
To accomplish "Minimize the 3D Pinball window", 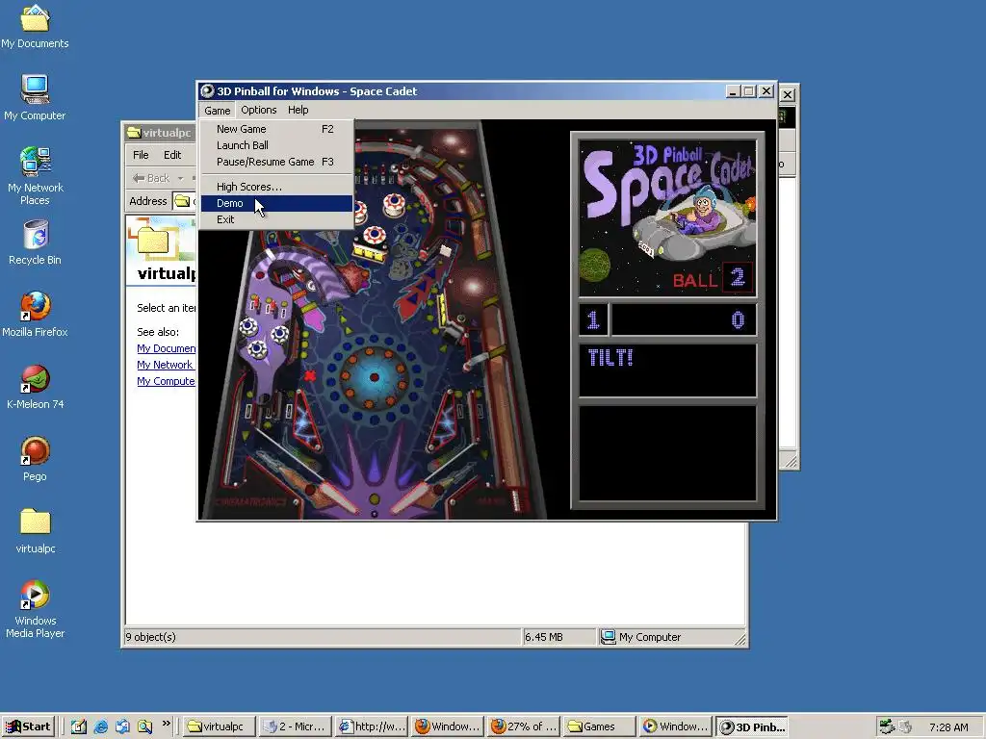I will pos(733,91).
